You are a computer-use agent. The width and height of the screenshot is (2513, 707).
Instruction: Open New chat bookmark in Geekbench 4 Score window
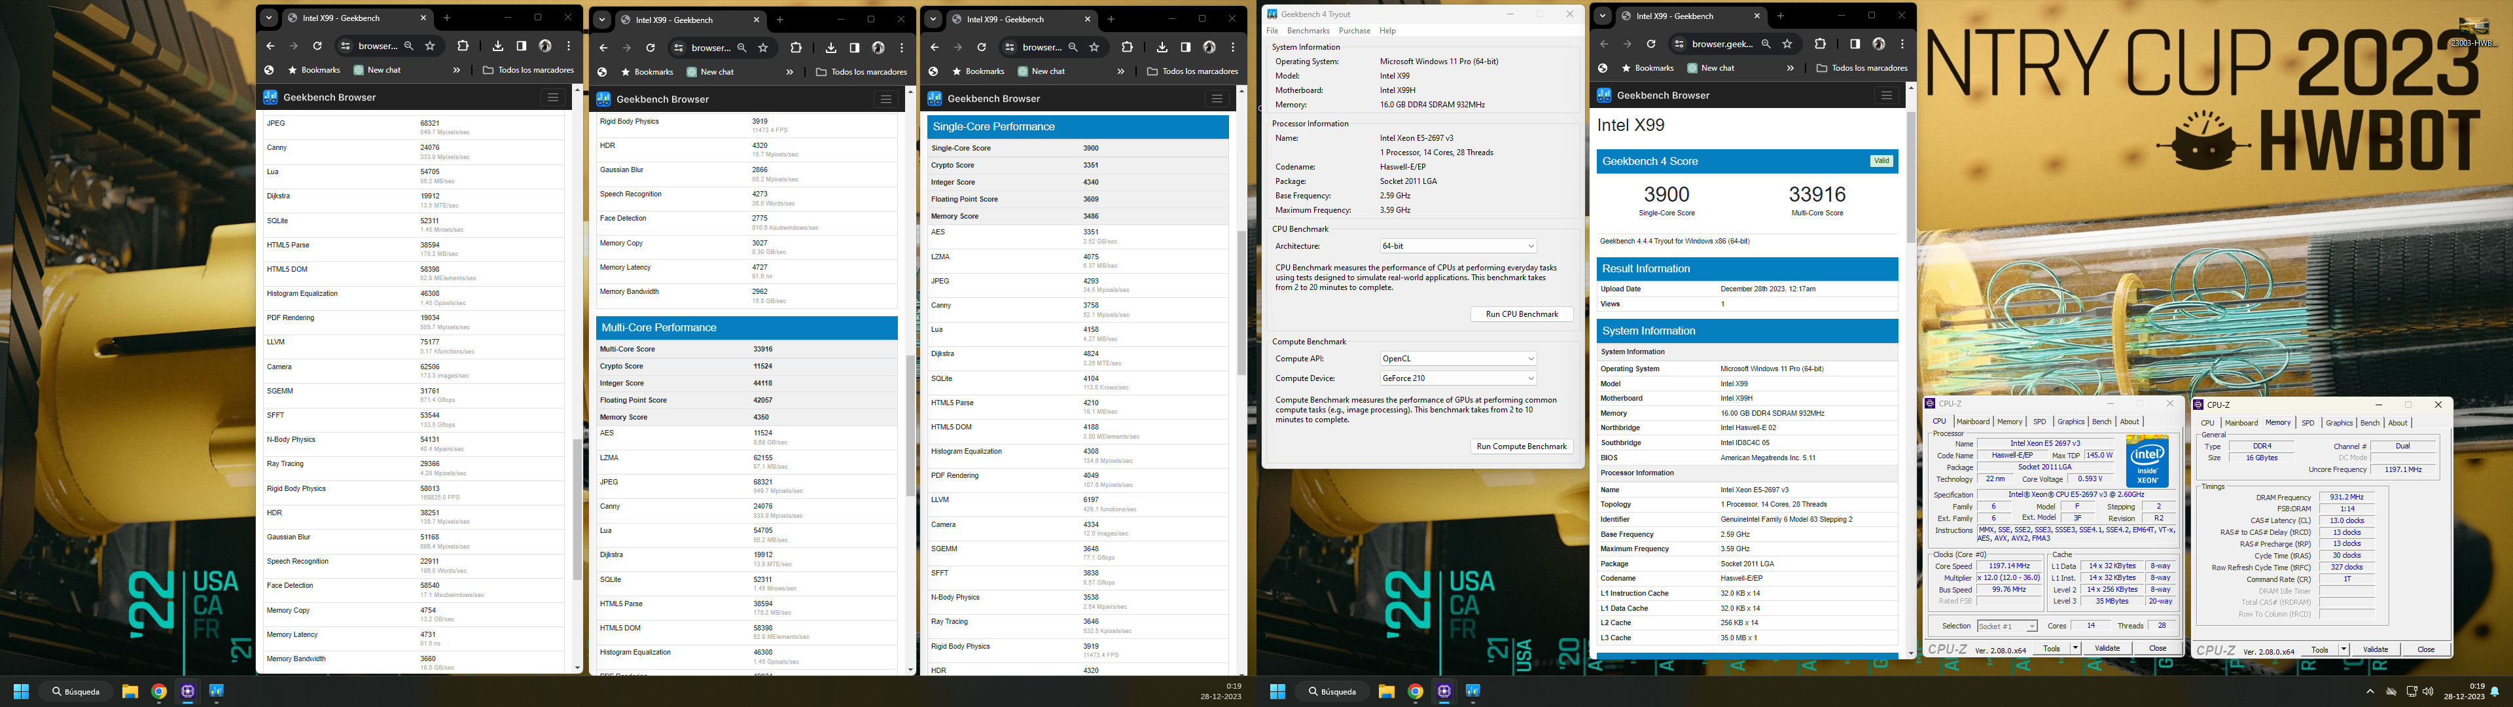[1710, 68]
